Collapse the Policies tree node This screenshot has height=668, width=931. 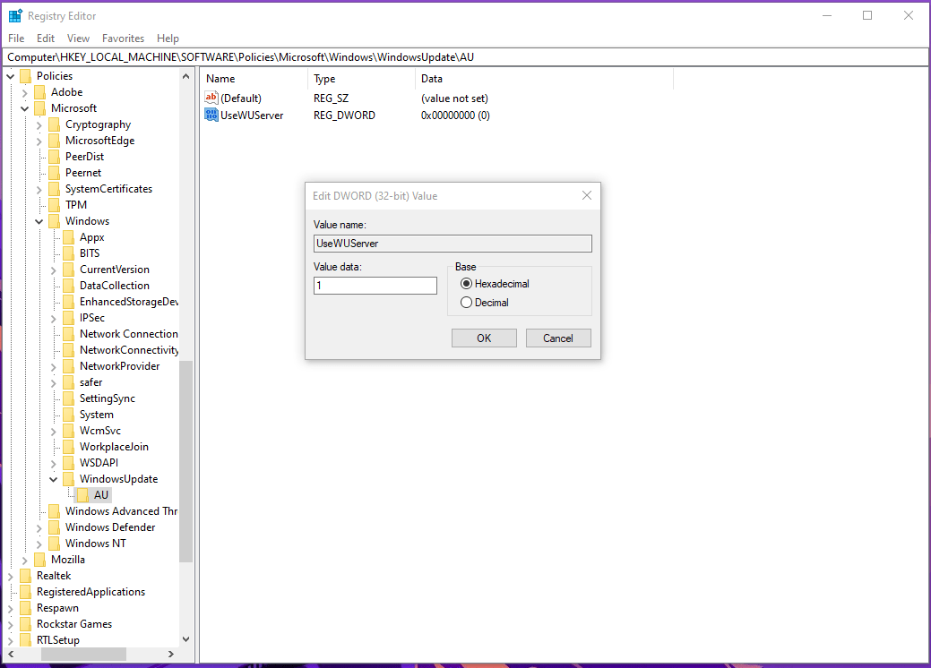[11, 76]
